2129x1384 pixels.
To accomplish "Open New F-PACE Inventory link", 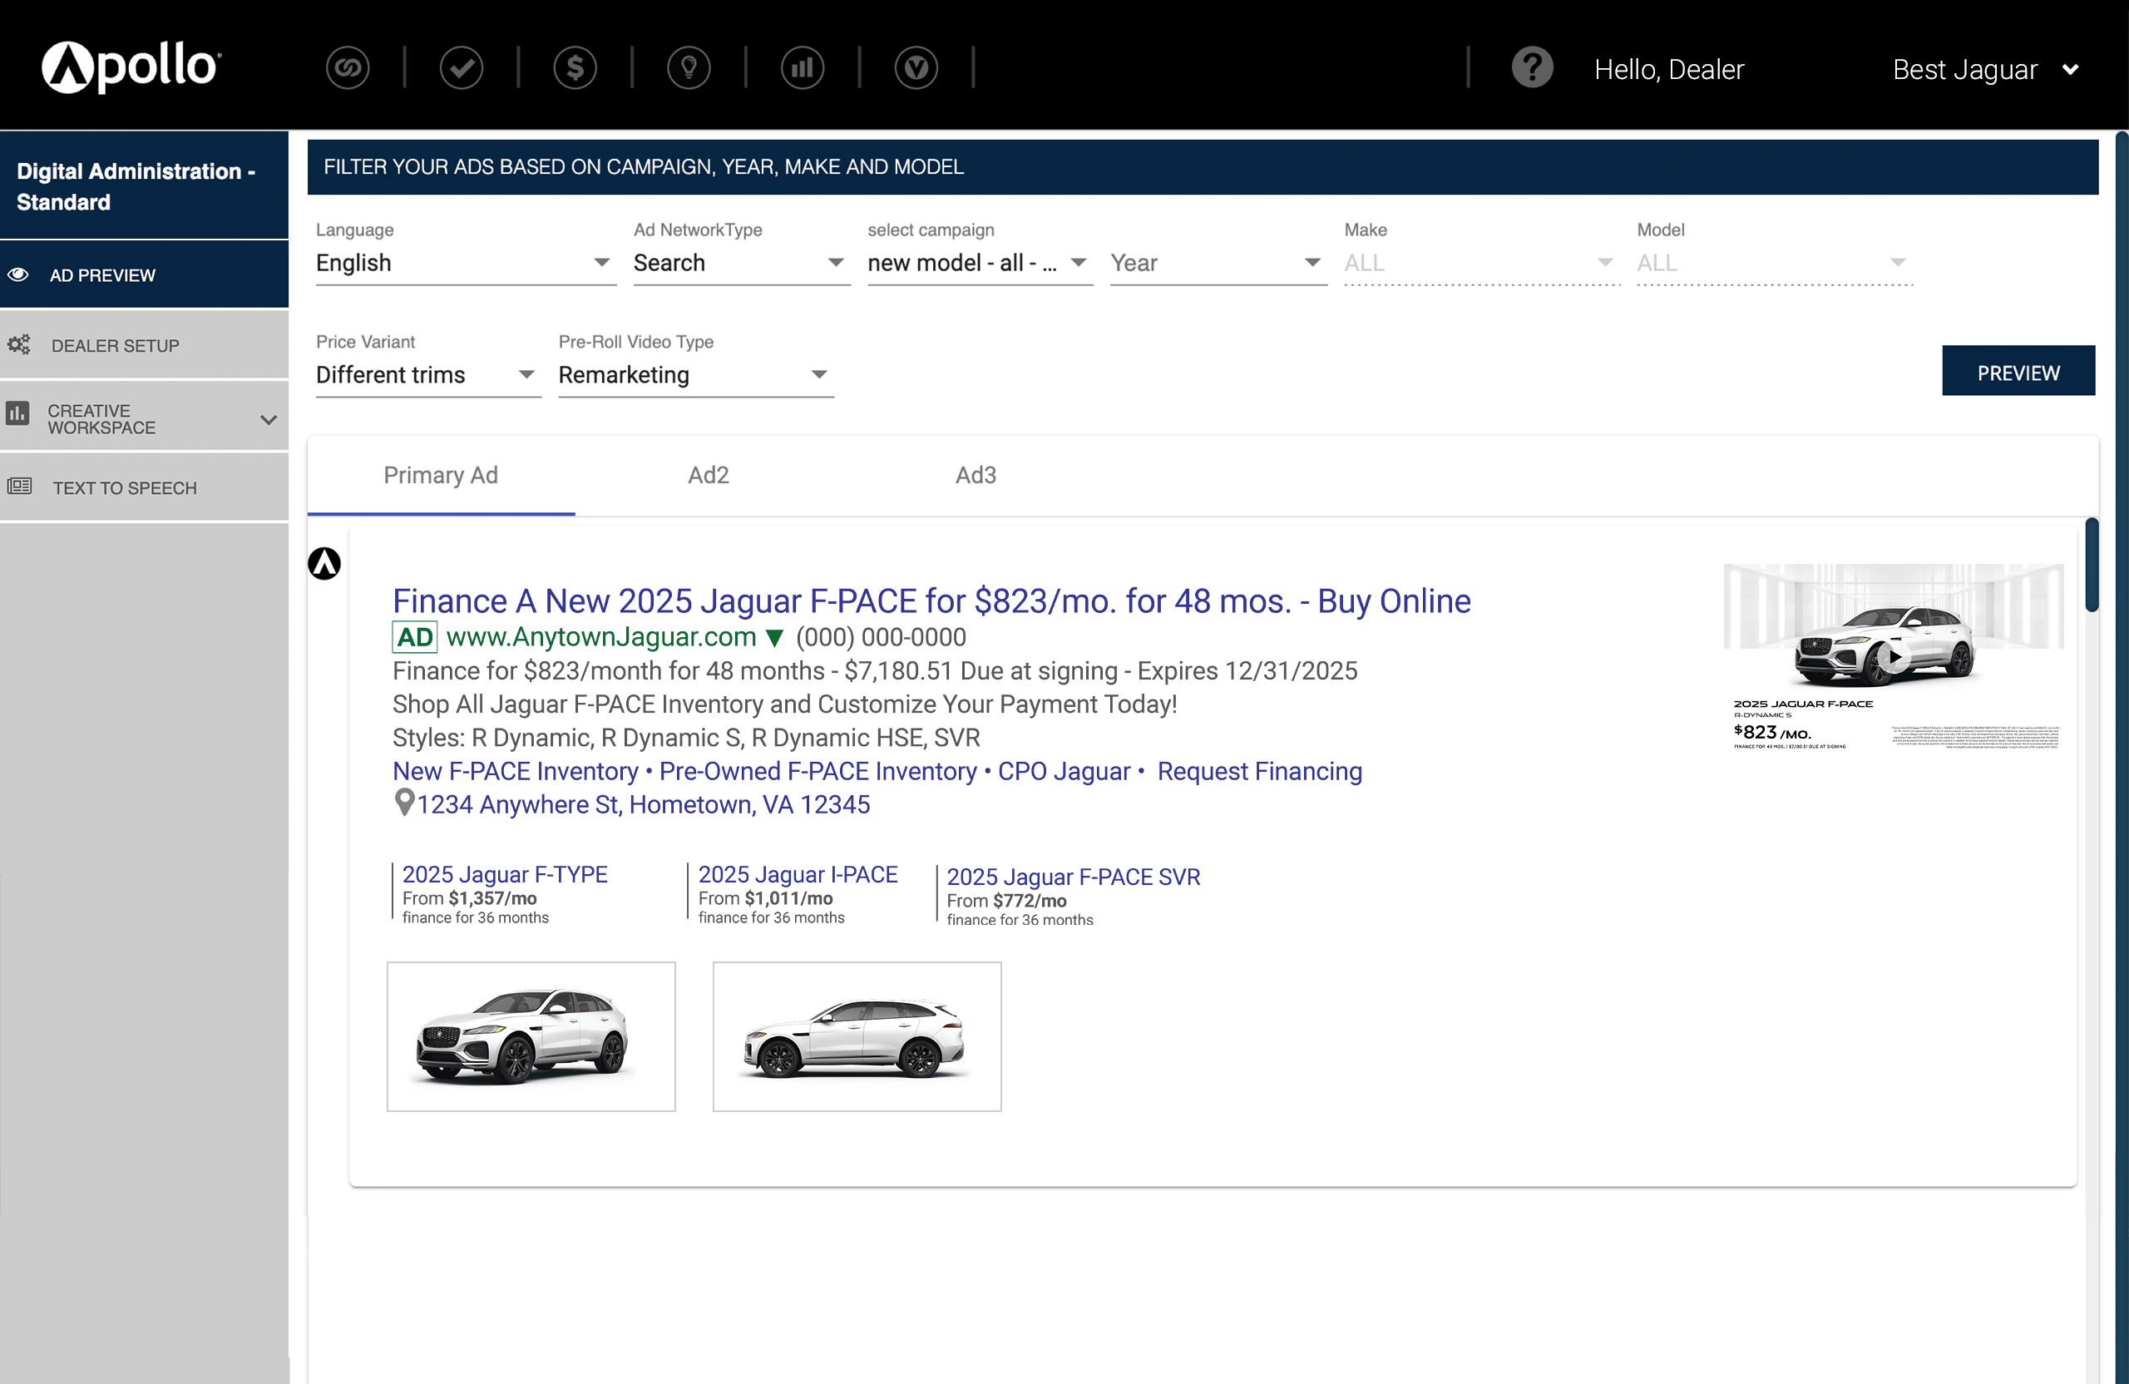I will (x=516, y=771).
